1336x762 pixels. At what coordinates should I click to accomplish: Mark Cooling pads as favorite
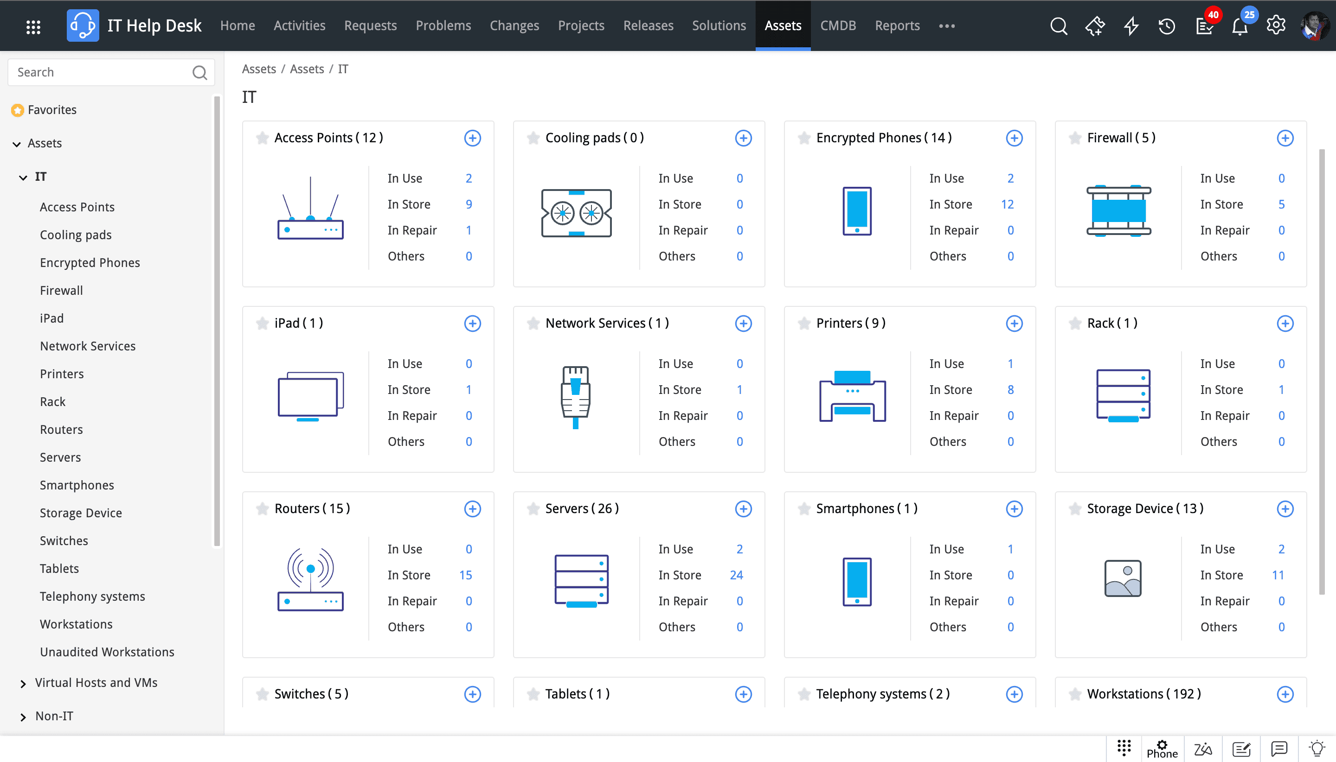(533, 138)
